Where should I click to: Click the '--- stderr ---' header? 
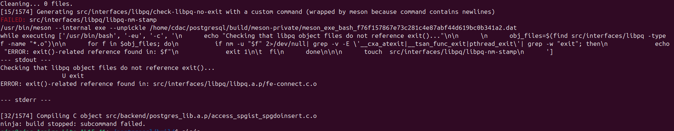click(26, 100)
